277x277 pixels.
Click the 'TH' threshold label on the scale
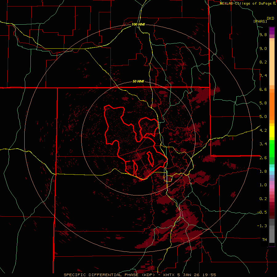point(264,240)
